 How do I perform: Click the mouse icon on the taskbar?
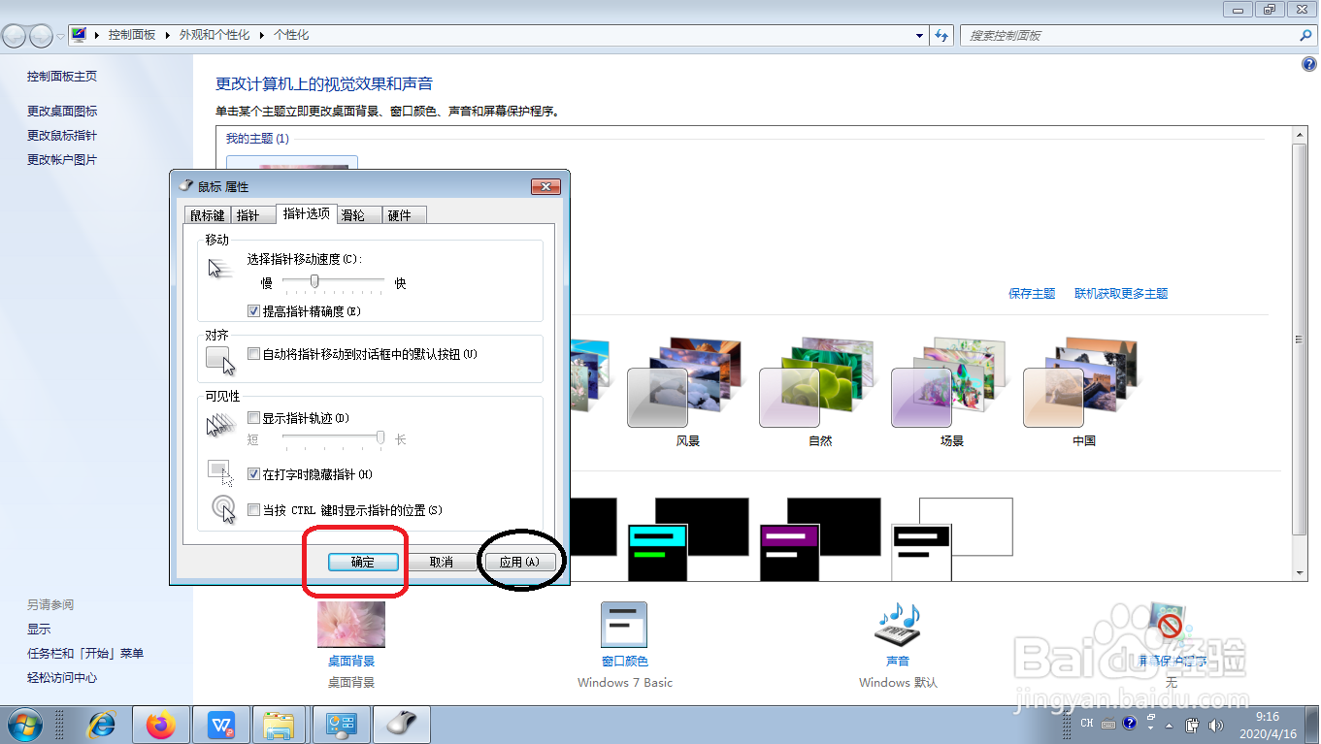[401, 724]
